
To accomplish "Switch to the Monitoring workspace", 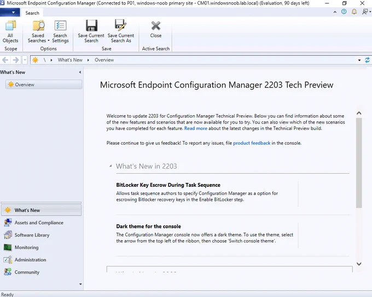I will click(x=41, y=247).
